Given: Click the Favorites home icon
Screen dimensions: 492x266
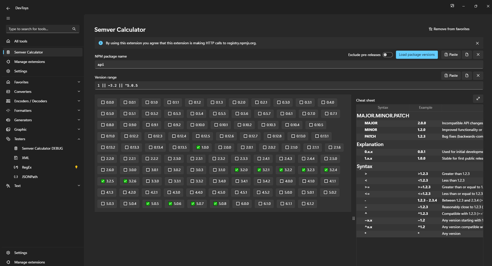Looking at the screenshot, I should 8,82.
